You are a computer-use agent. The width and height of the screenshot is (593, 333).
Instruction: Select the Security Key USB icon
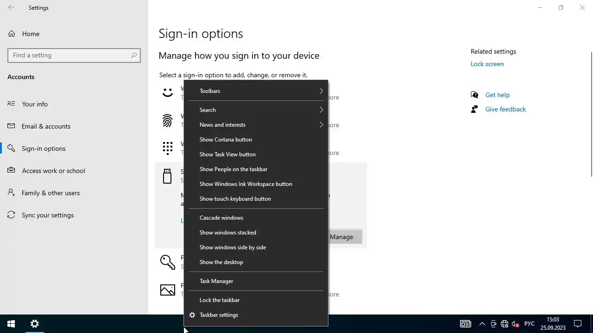[167, 176]
